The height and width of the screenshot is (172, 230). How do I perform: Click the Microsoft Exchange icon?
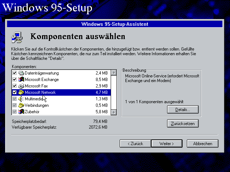coord(21,80)
